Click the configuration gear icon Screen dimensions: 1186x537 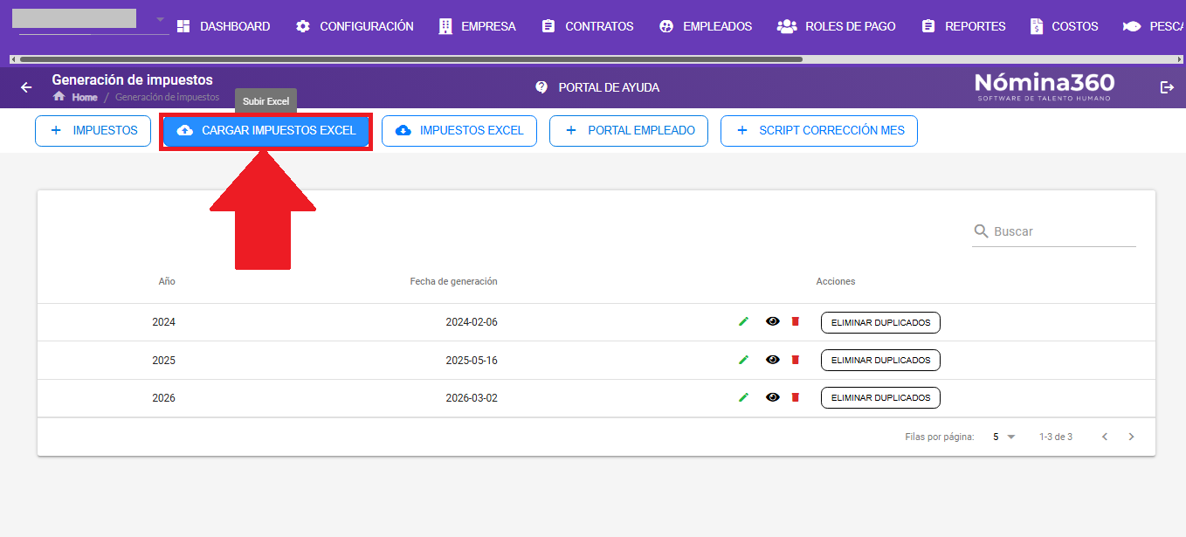[x=303, y=26]
